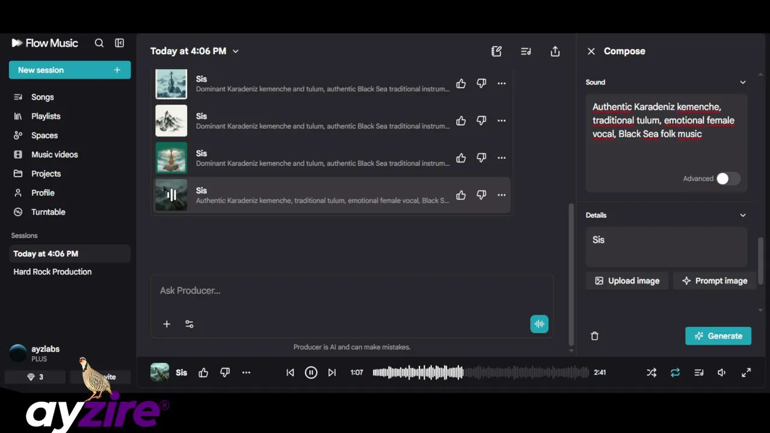Skip to the previous track
Screen dimensions: 770x433
290,373
